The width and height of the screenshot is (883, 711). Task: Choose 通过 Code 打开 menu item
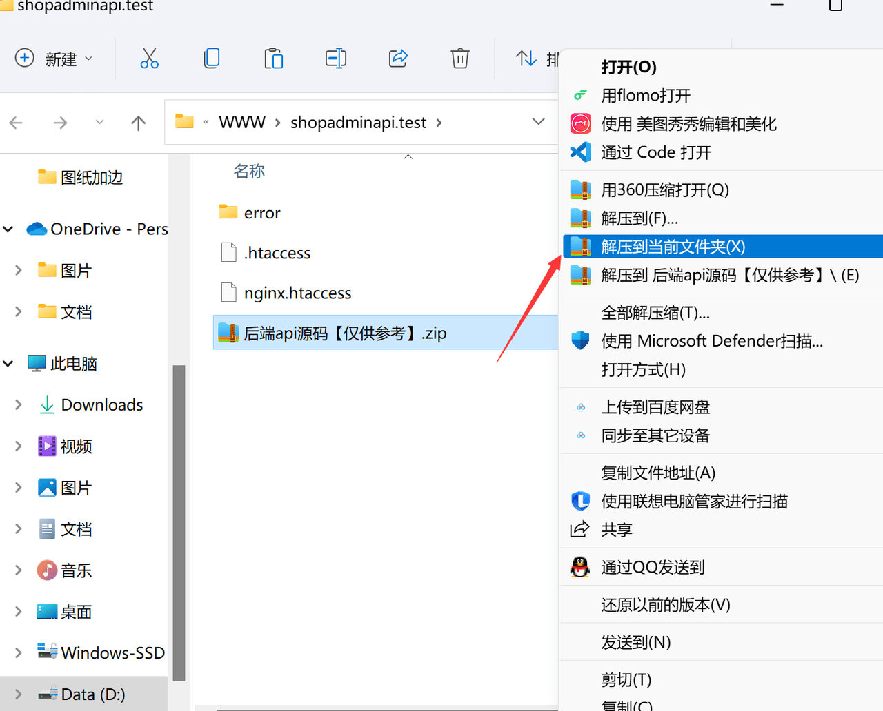click(x=721, y=152)
